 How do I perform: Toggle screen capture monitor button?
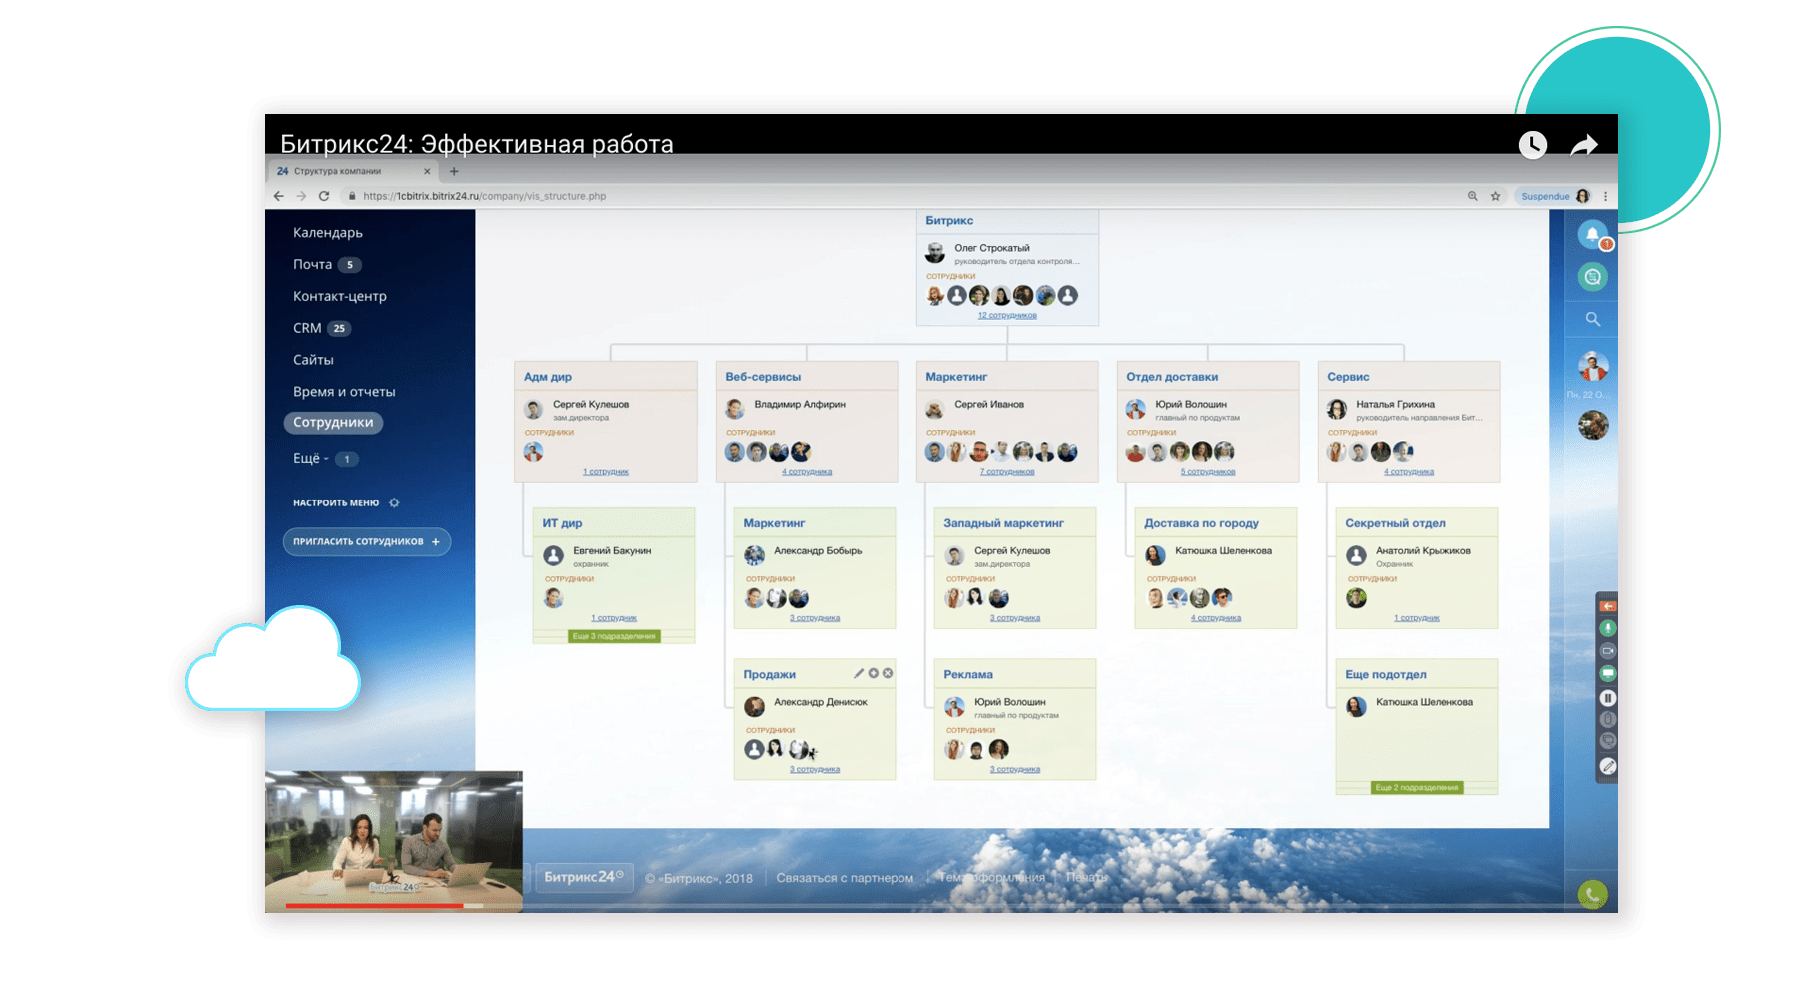click(1607, 674)
